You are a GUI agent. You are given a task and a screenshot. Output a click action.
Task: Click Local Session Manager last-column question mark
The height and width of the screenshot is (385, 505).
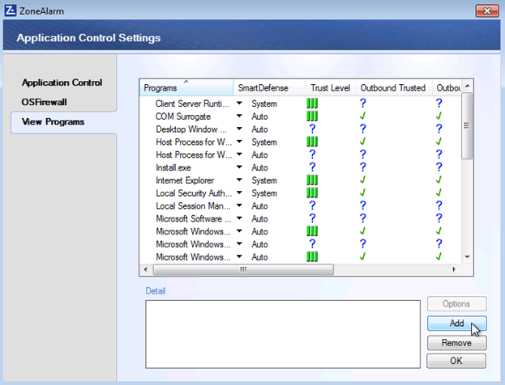[439, 205]
